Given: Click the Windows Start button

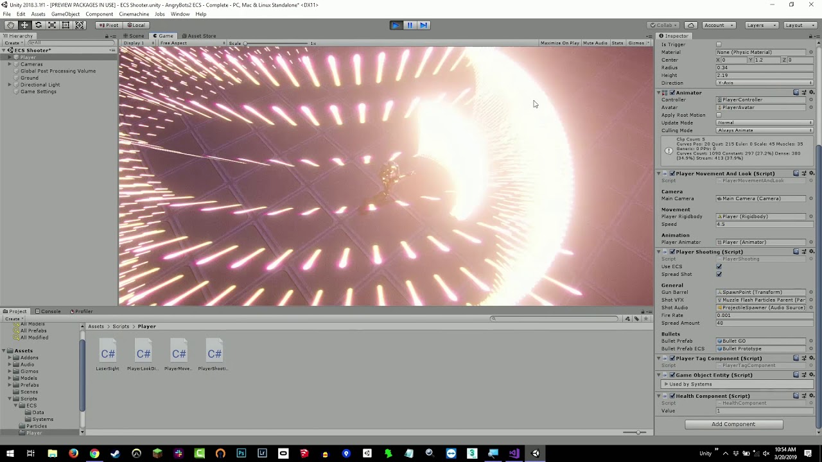Looking at the screenshot, I should click(10, 454).
